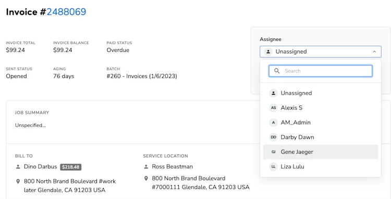391x199 pixels.
Task: Choose Darby Dawn as assignee
Action: coord(321,137)
